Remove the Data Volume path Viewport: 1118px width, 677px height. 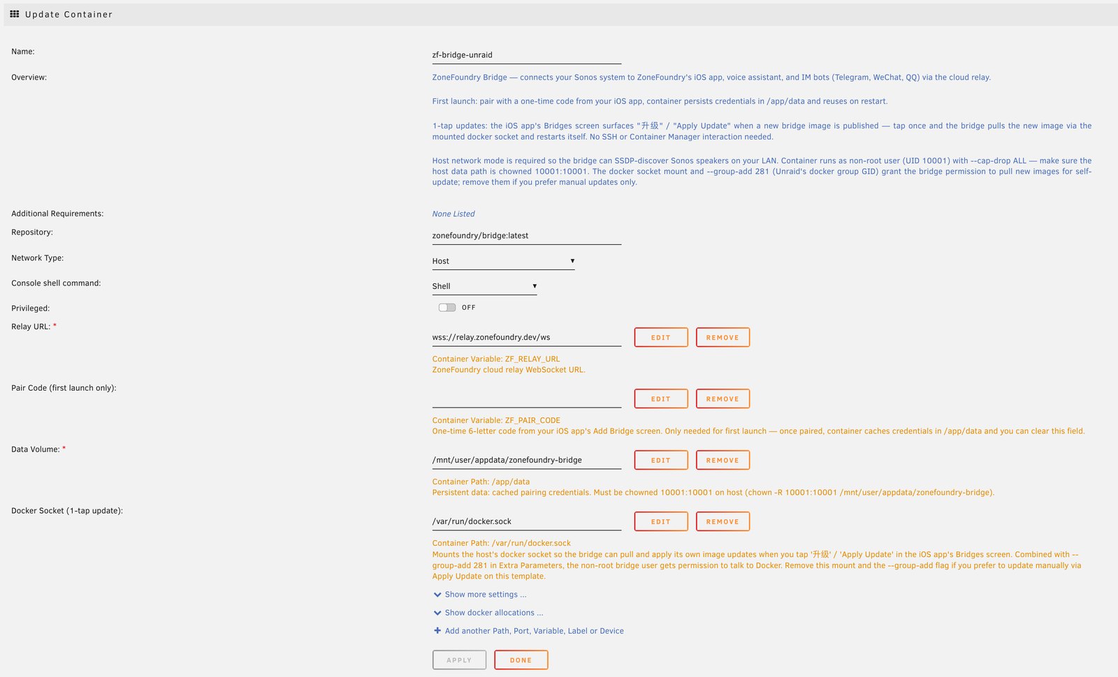(x=723, y=460)
